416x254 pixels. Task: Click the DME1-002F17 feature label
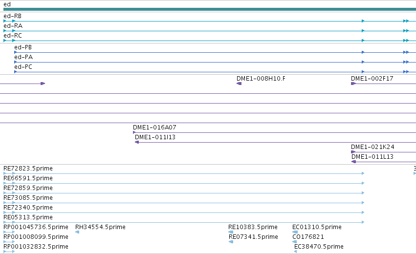click(x=372, y=79)
